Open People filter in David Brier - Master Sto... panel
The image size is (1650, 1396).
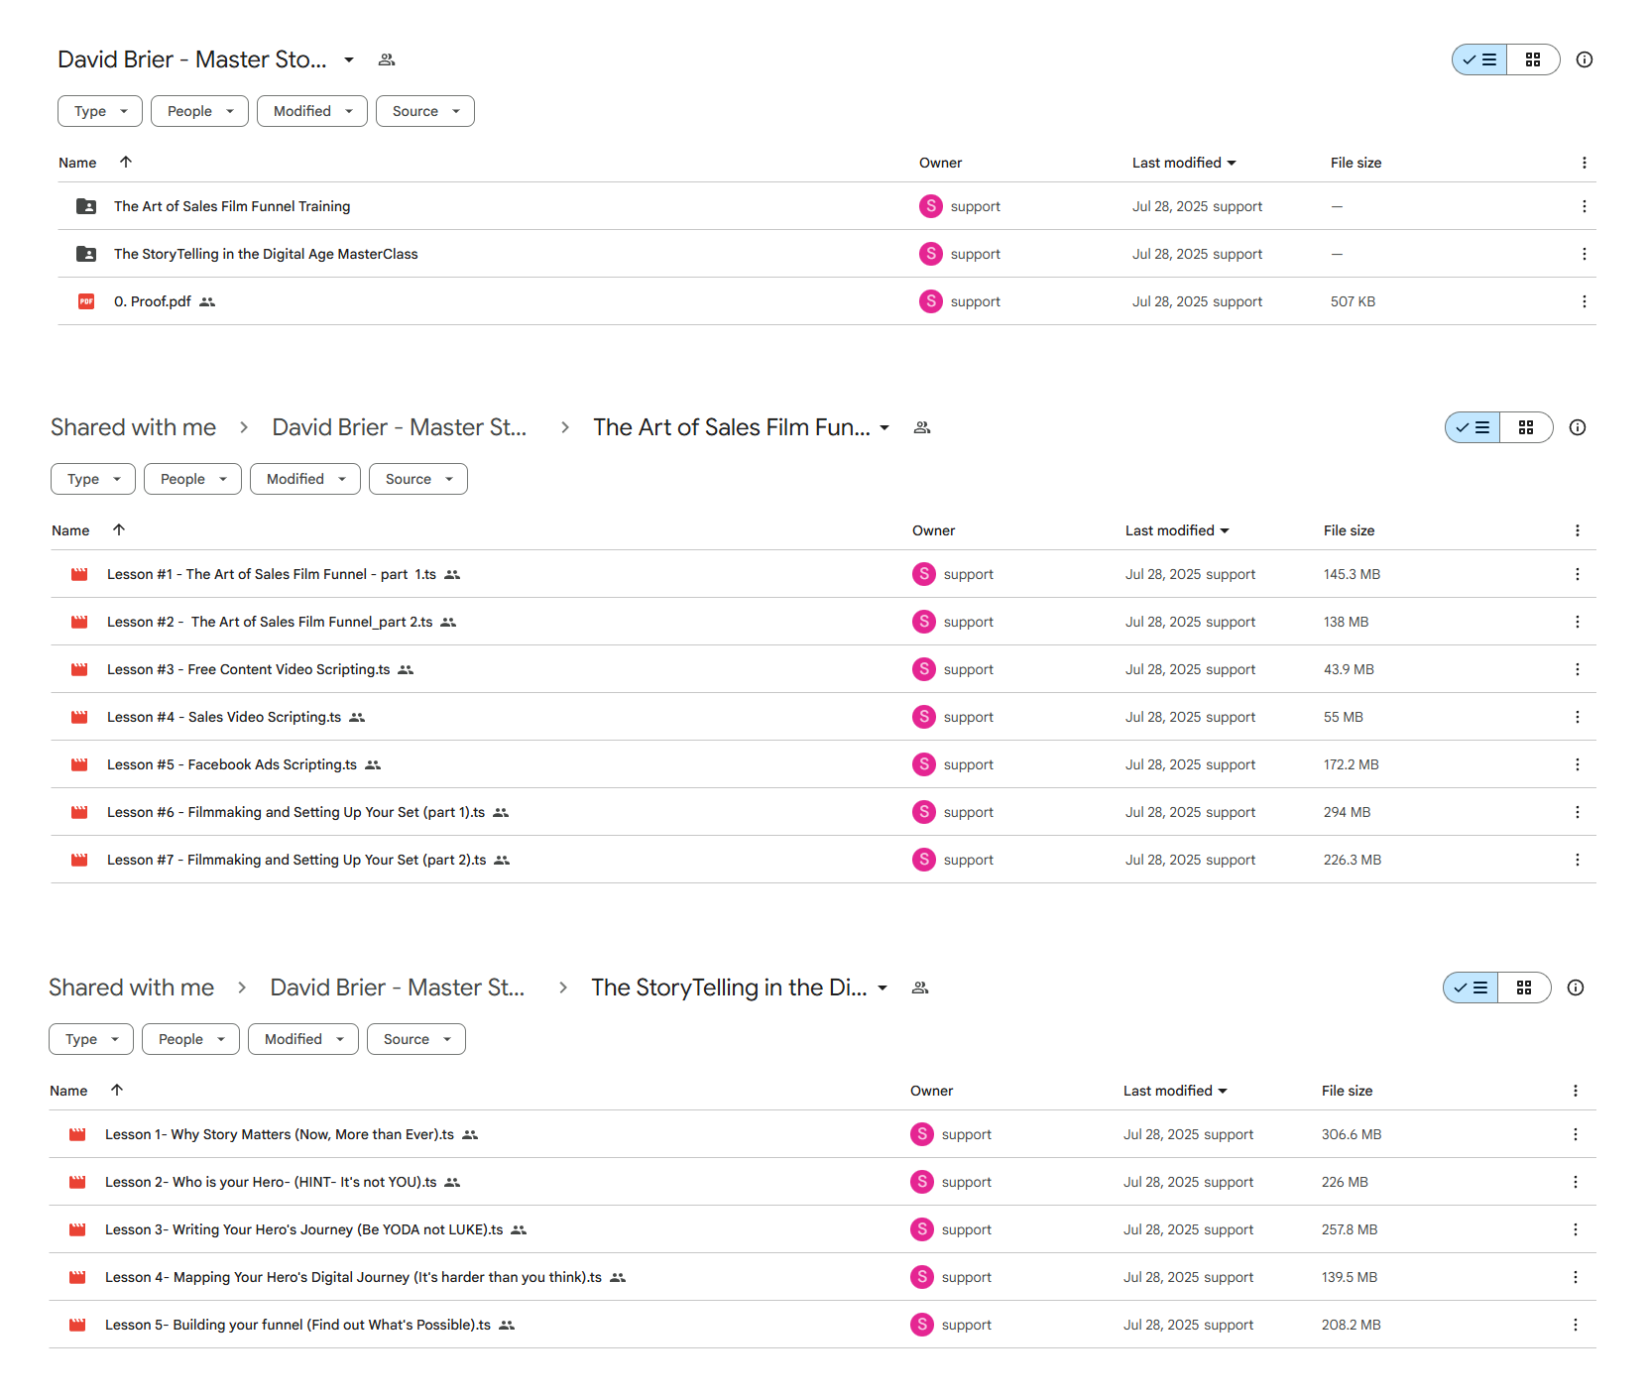tap(199, 111)
